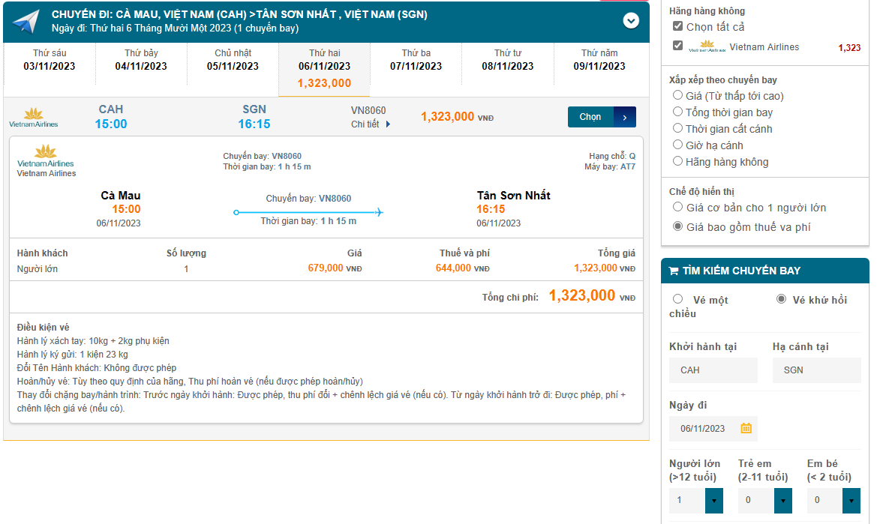Click the Khởi hành tại input field

tap(713, 370)
